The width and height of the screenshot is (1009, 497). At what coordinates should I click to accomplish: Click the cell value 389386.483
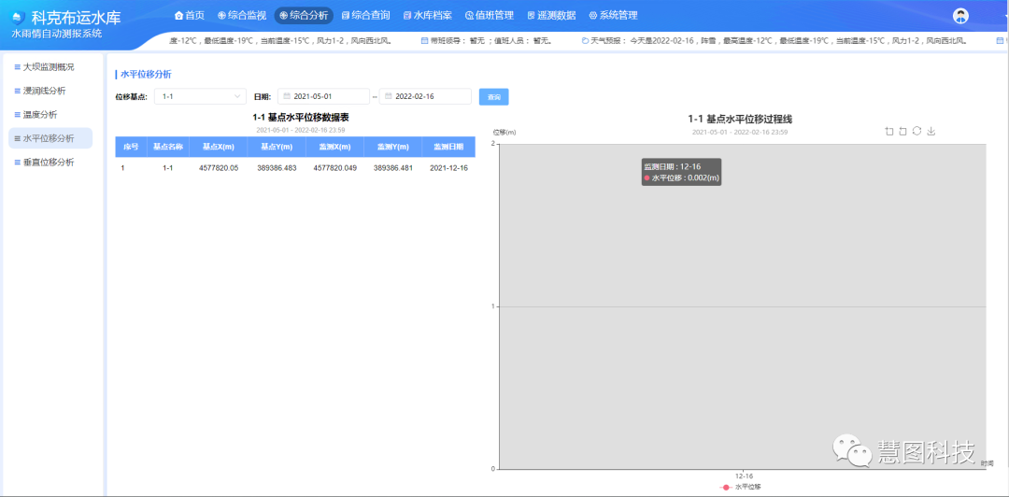click(277, 168)
